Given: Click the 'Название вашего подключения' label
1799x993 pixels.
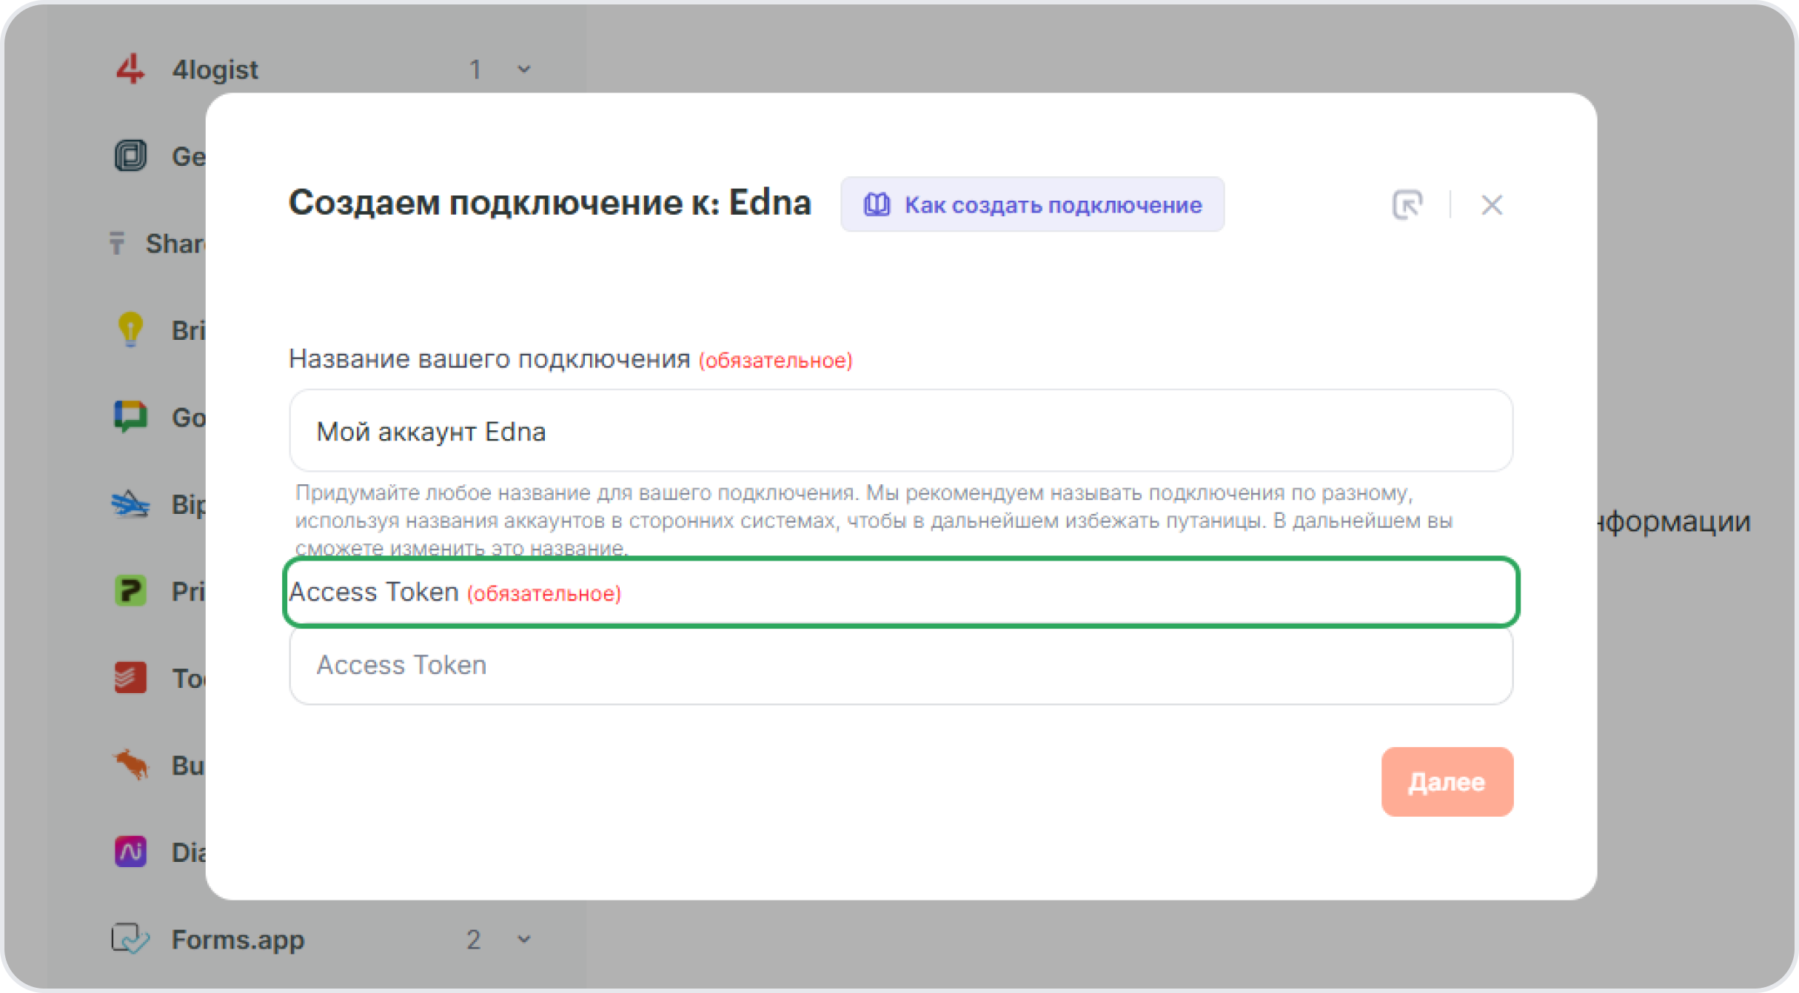Looking at the screenshot, I should pos(489,359).
